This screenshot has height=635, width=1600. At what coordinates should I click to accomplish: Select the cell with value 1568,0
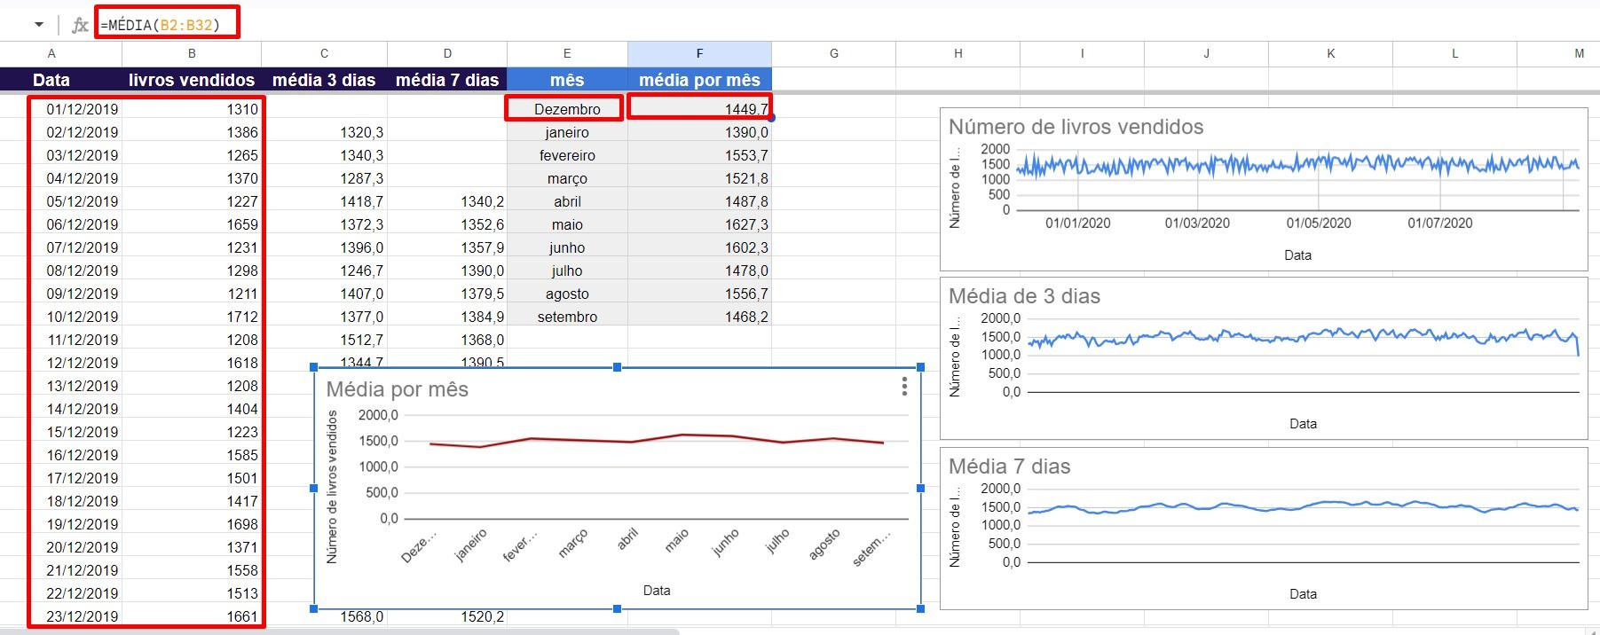coord(324,616)
